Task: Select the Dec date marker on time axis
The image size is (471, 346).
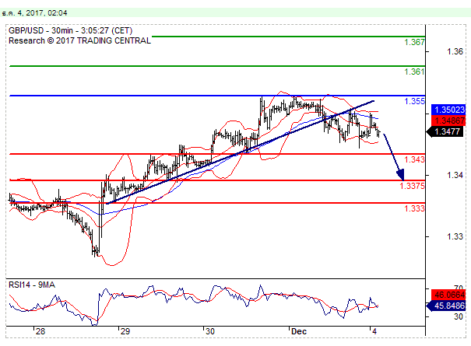Action: [x=299, y=330]
